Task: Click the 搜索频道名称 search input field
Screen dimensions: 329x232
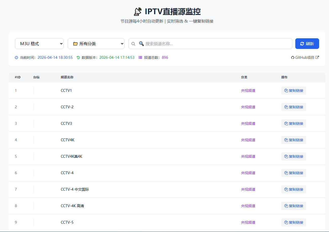Action: click(210, 44)
